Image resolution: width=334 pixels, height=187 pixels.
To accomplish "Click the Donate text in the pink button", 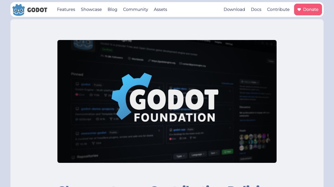I will point(311,10).
